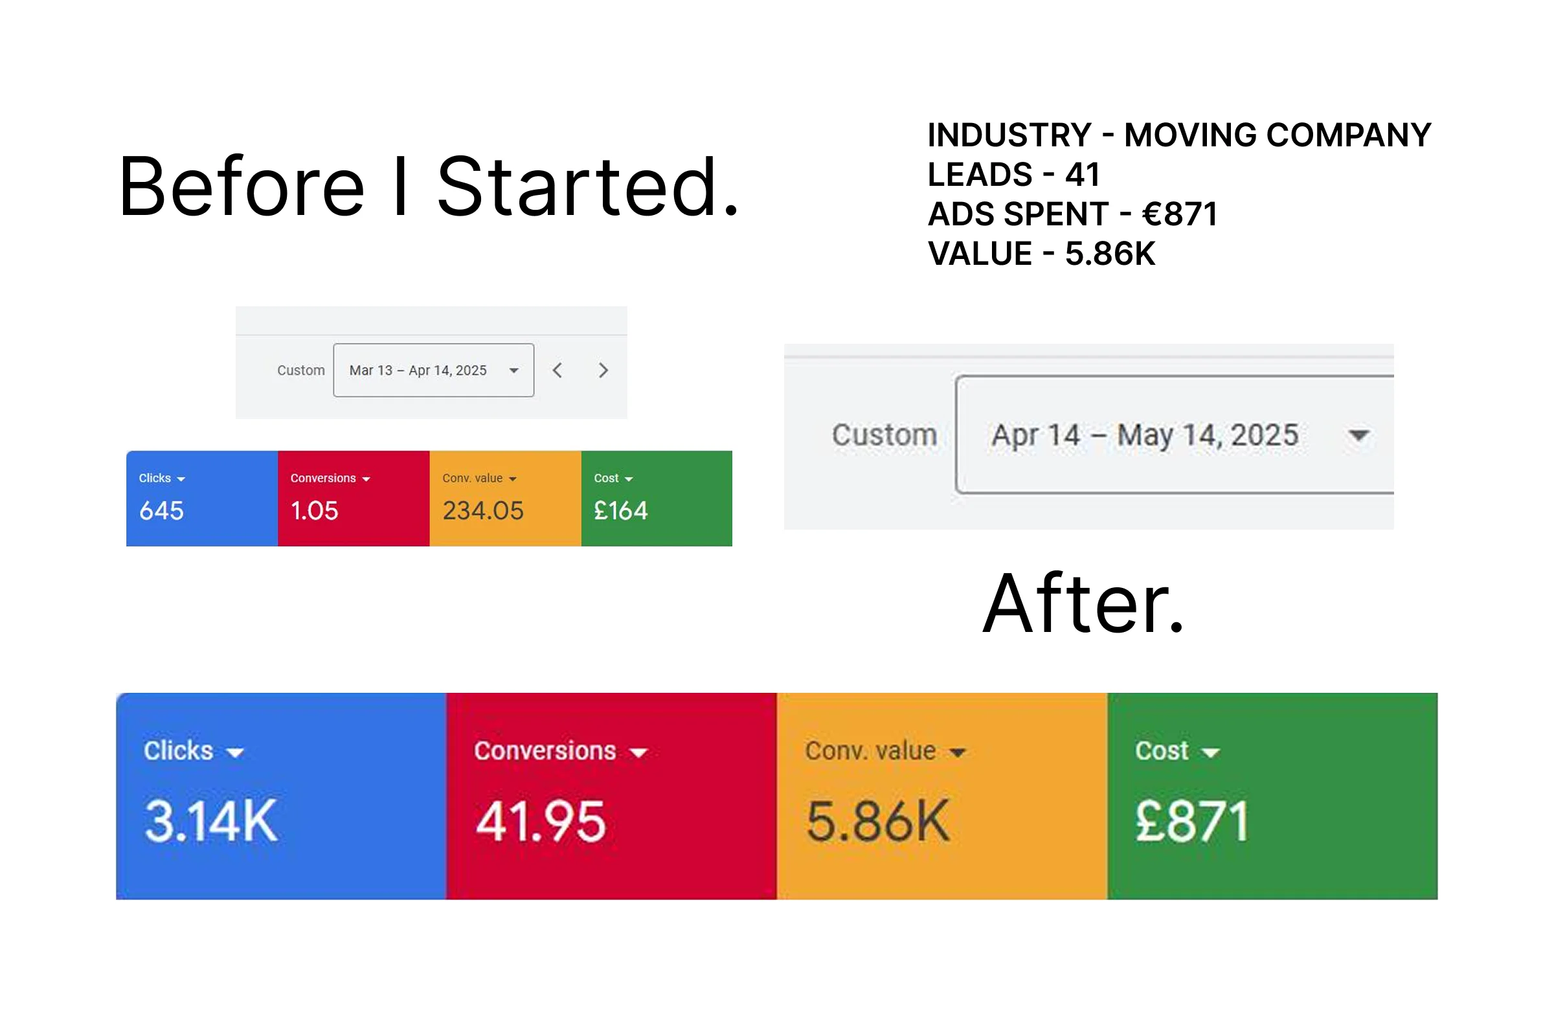Click the arrow beside Conv. value above 234.05
Viewport: 1554px width, 1036px height.
[513, 479]
